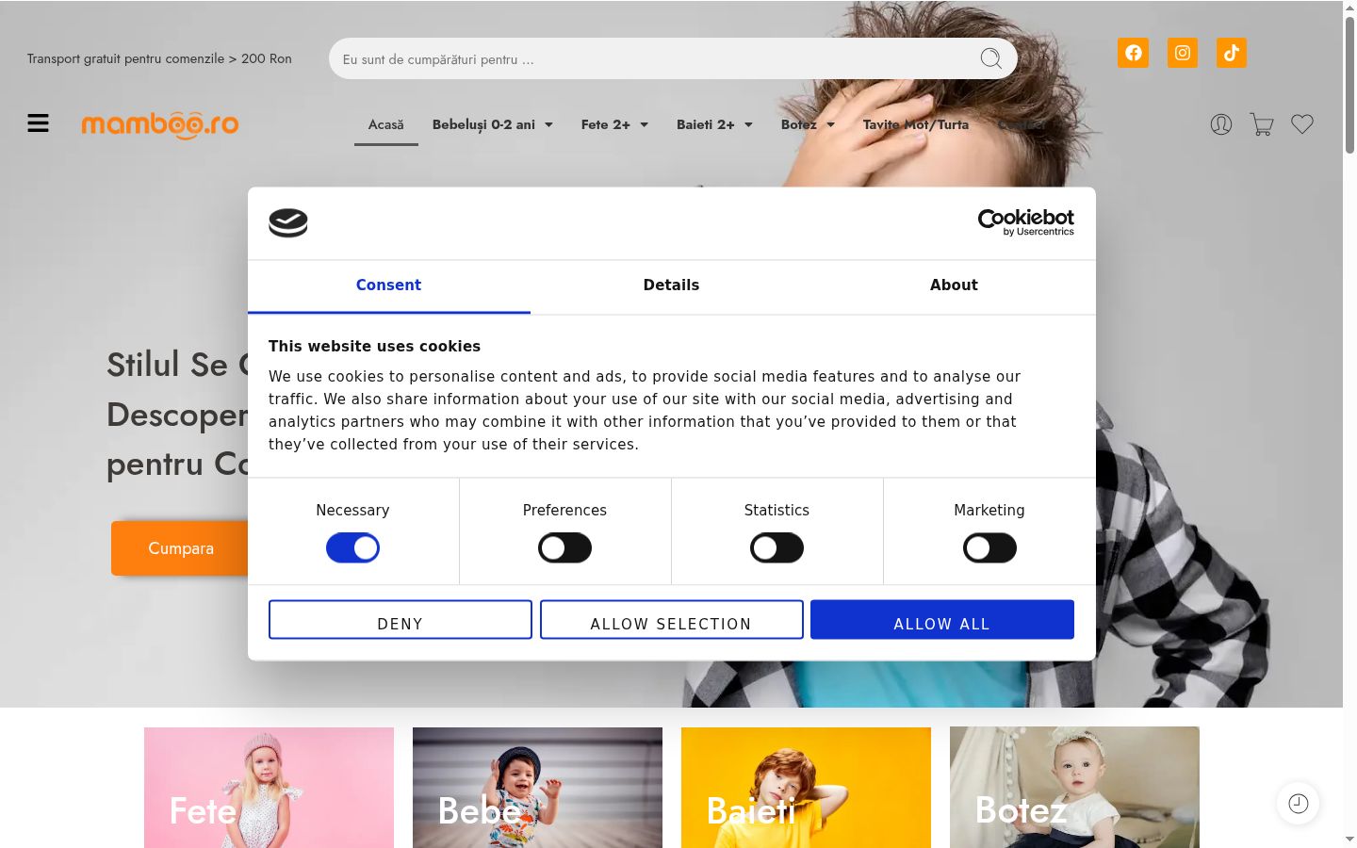Open the Botez category thumbnail

tap(1074, 787)
